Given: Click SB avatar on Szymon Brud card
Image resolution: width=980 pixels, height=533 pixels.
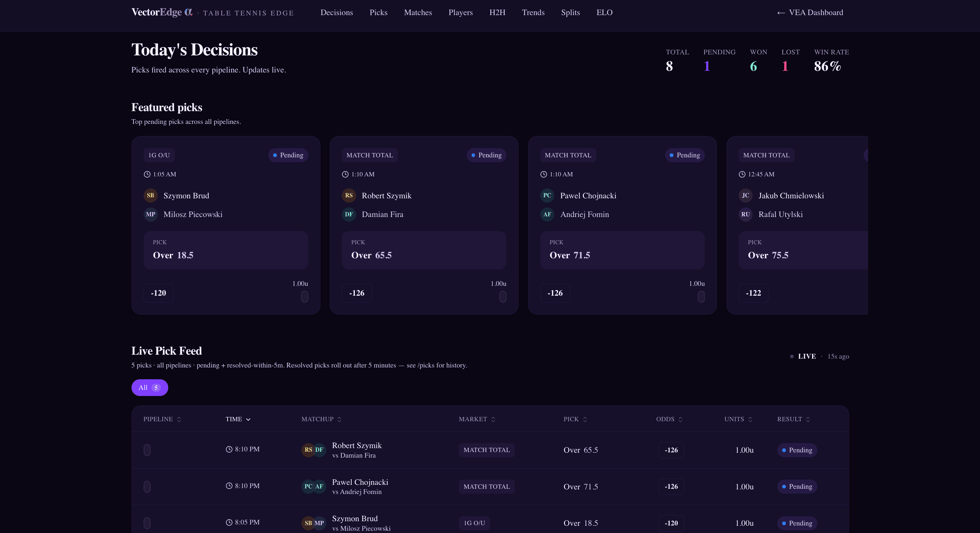Looking at the screenshot, I should [x=150, y=195].
